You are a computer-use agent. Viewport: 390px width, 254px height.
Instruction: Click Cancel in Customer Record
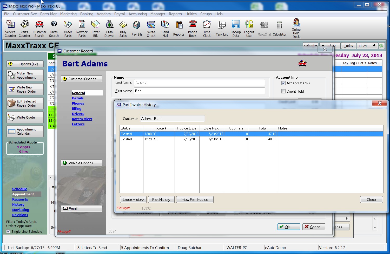coord(314,227)
